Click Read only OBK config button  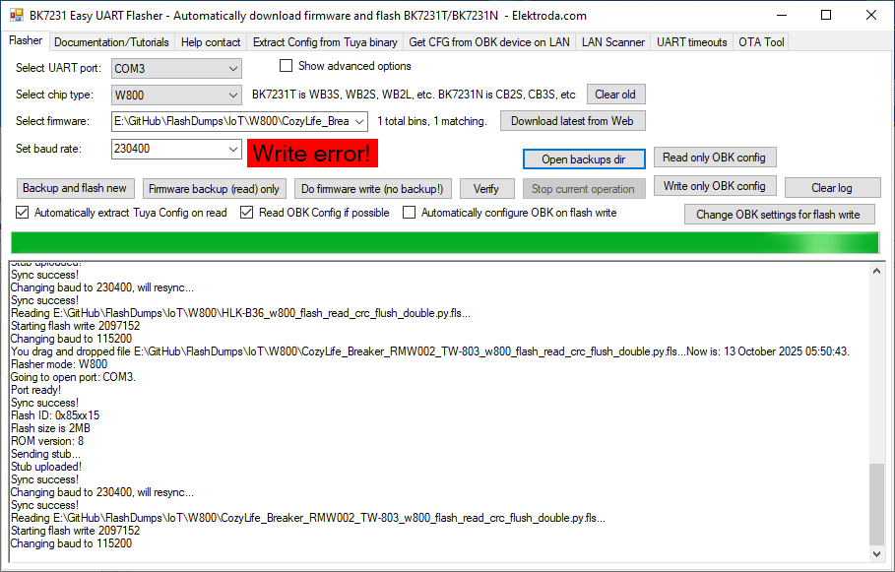point(715,158)
